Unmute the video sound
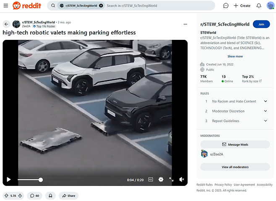276x201 pixels. (182, 180)
